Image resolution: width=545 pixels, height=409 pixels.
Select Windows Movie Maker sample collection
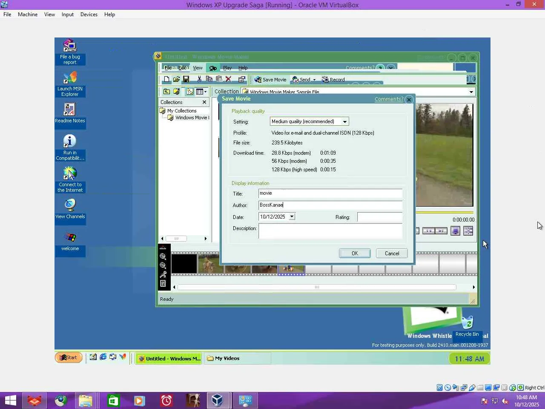(x=192, y=118)
